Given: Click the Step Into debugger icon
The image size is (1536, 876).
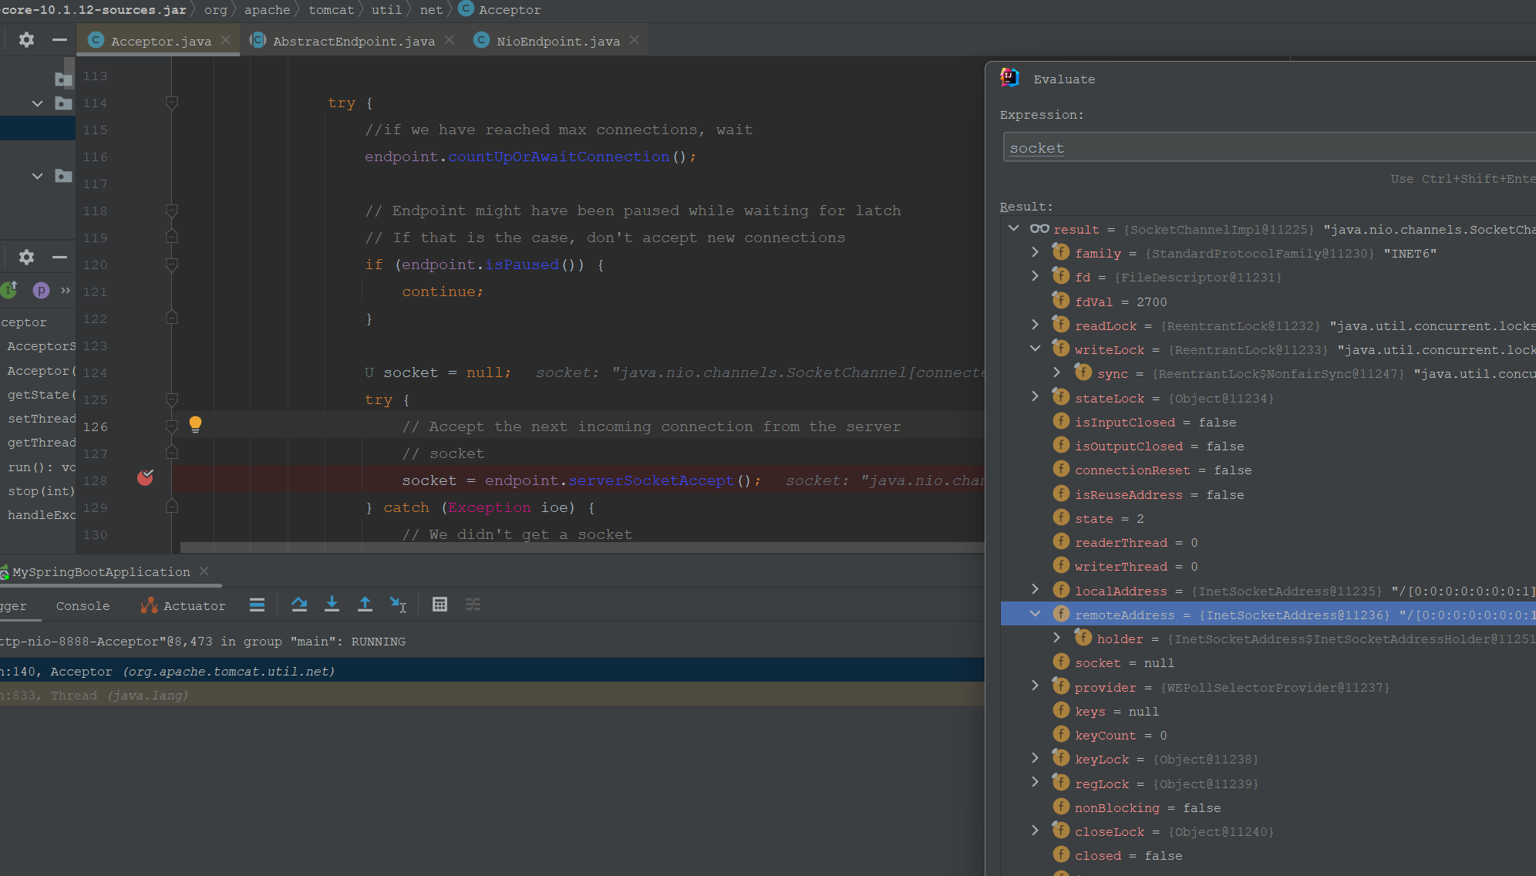Looking at the screenshot, I should coord(332,605).
